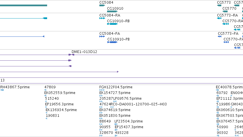Select the CG5084-RA transcript label
Image resolution: width=243 pixels, height=137 pixels.
pos(110,15)
